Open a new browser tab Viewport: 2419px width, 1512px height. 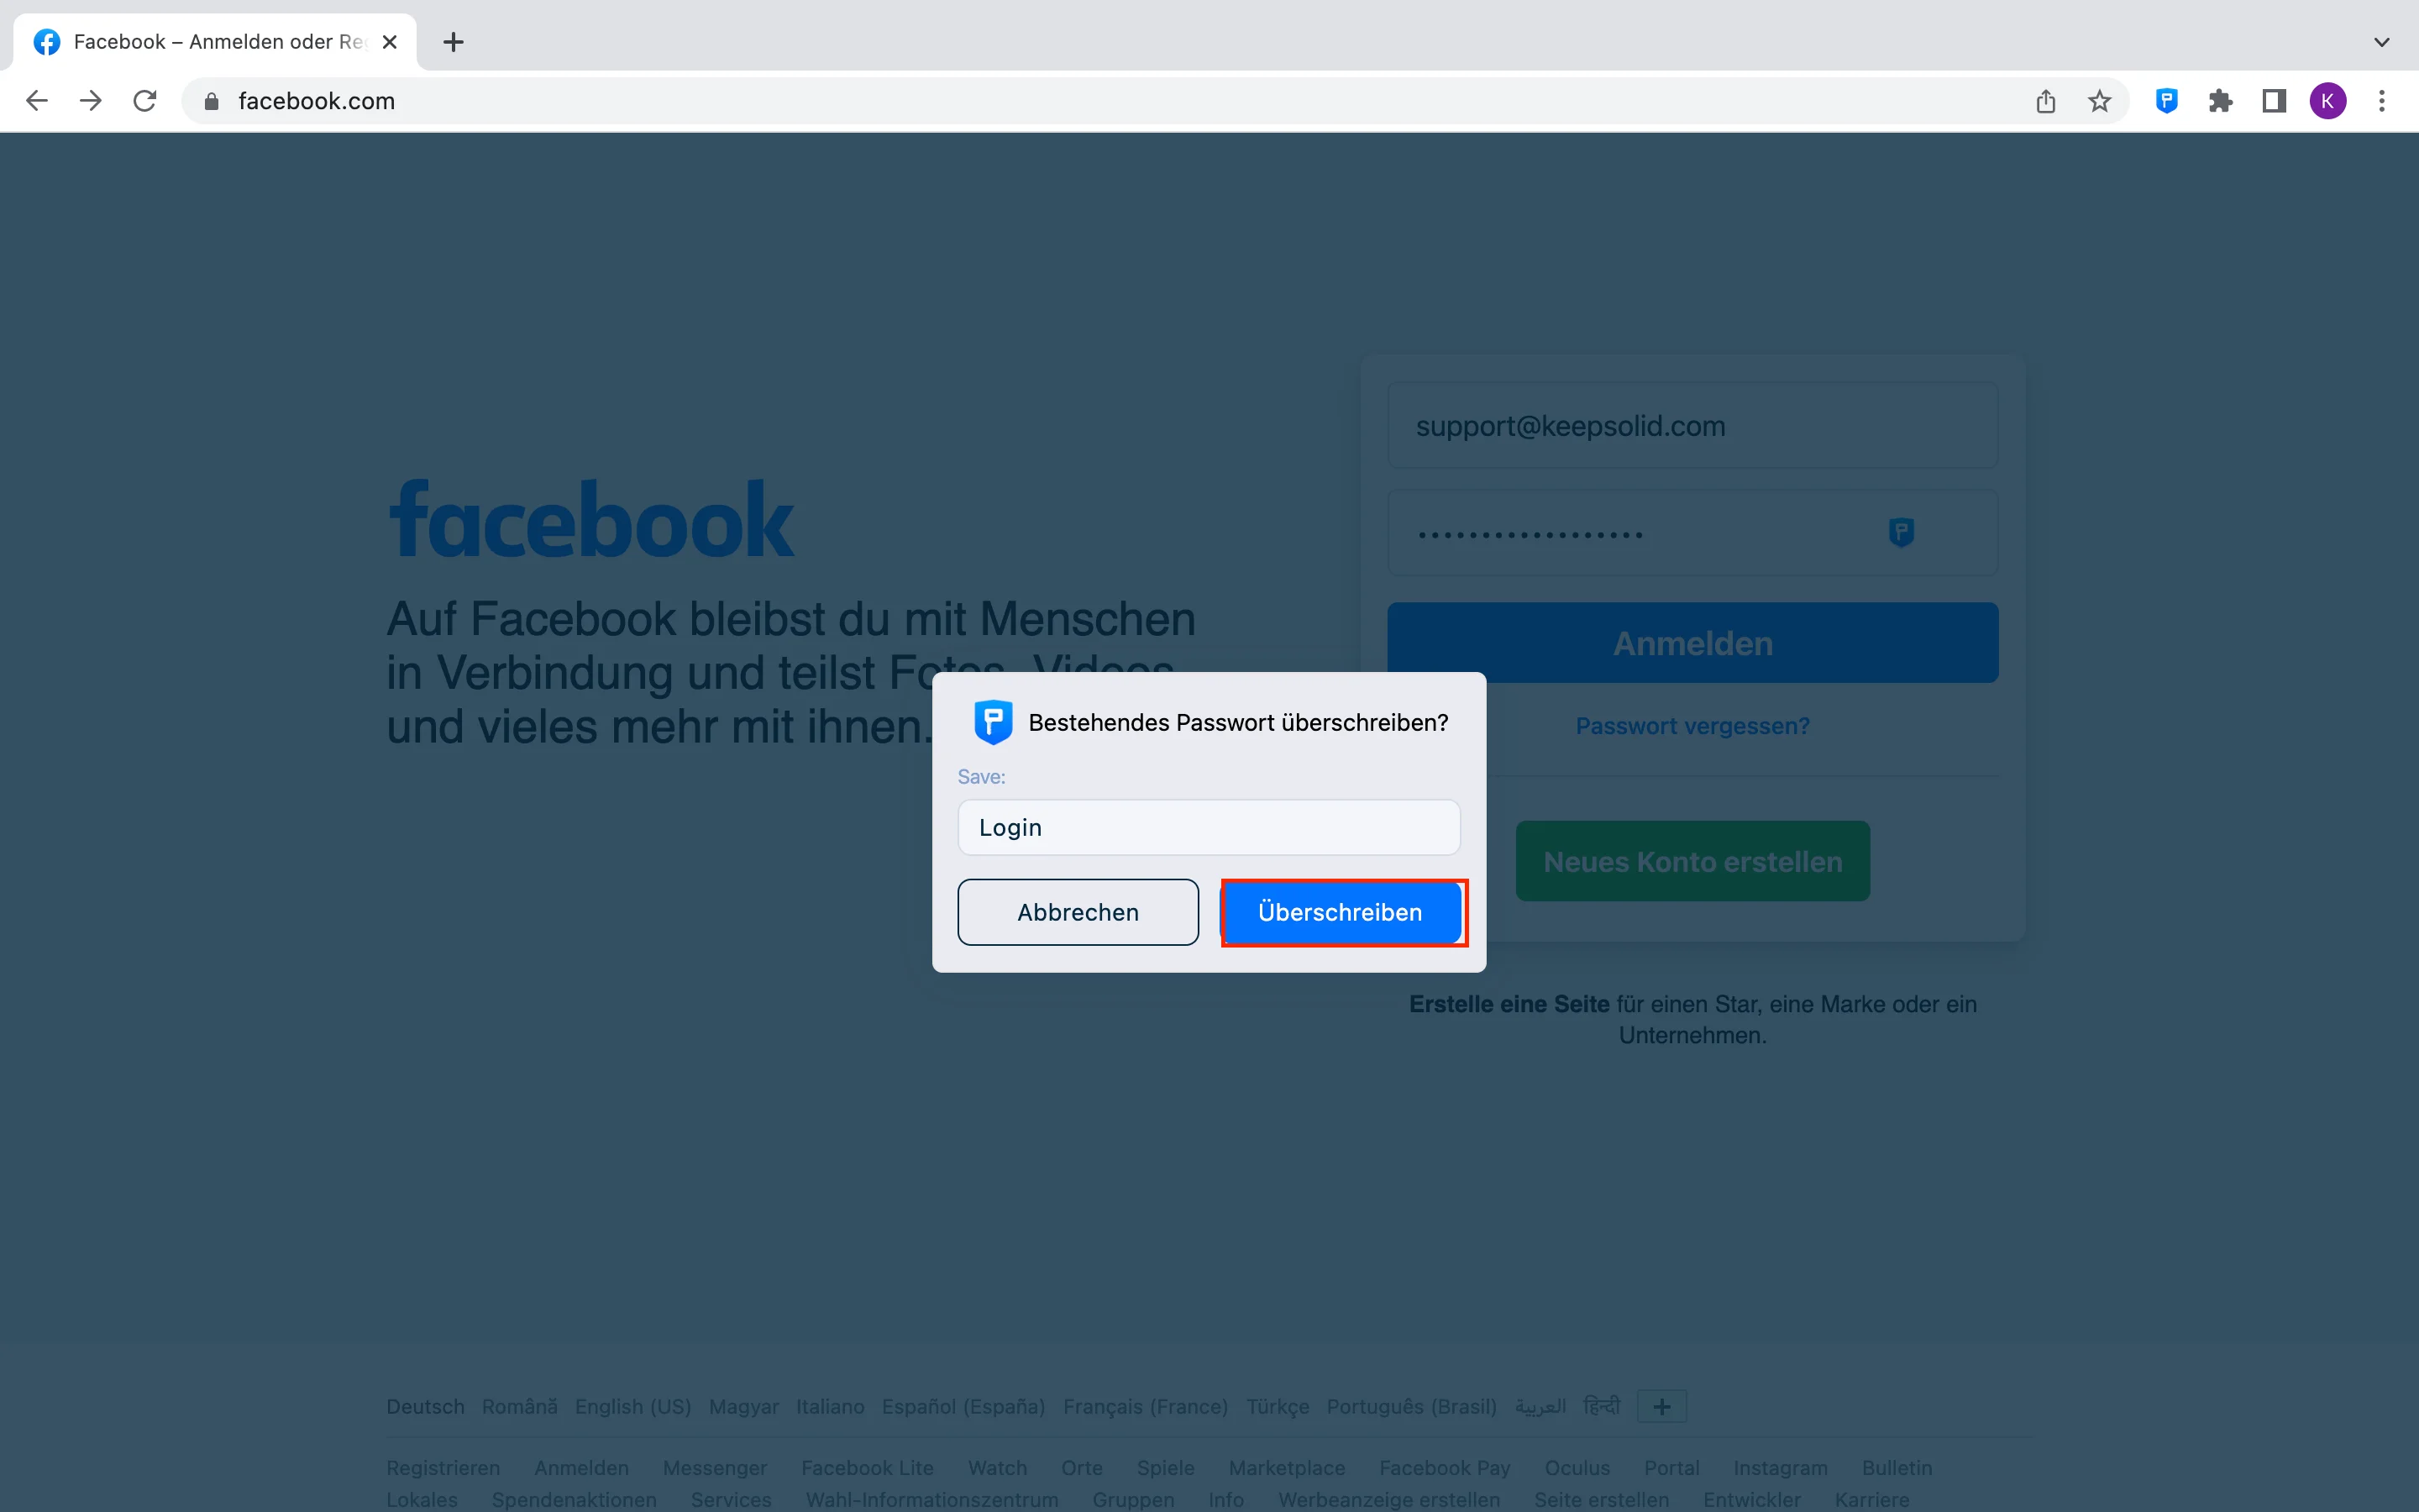453,42
